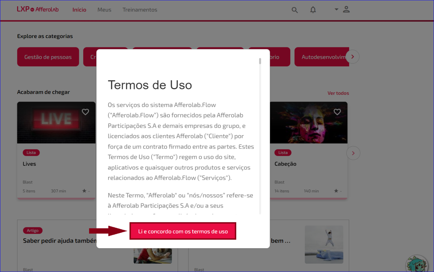Viewport: 434px width, 272px height.
Task: Click the Ver todos link
Action: point(338,93)
